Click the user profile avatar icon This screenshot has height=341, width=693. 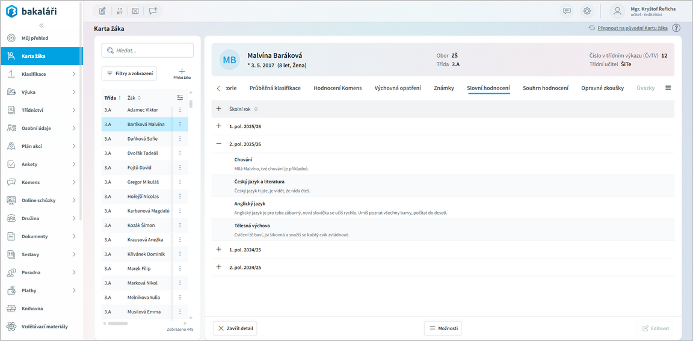pos(617,11)
